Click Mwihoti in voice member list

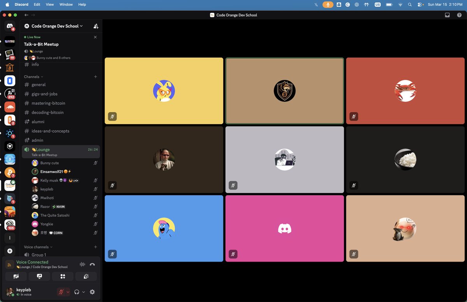[x=65, y=198]
